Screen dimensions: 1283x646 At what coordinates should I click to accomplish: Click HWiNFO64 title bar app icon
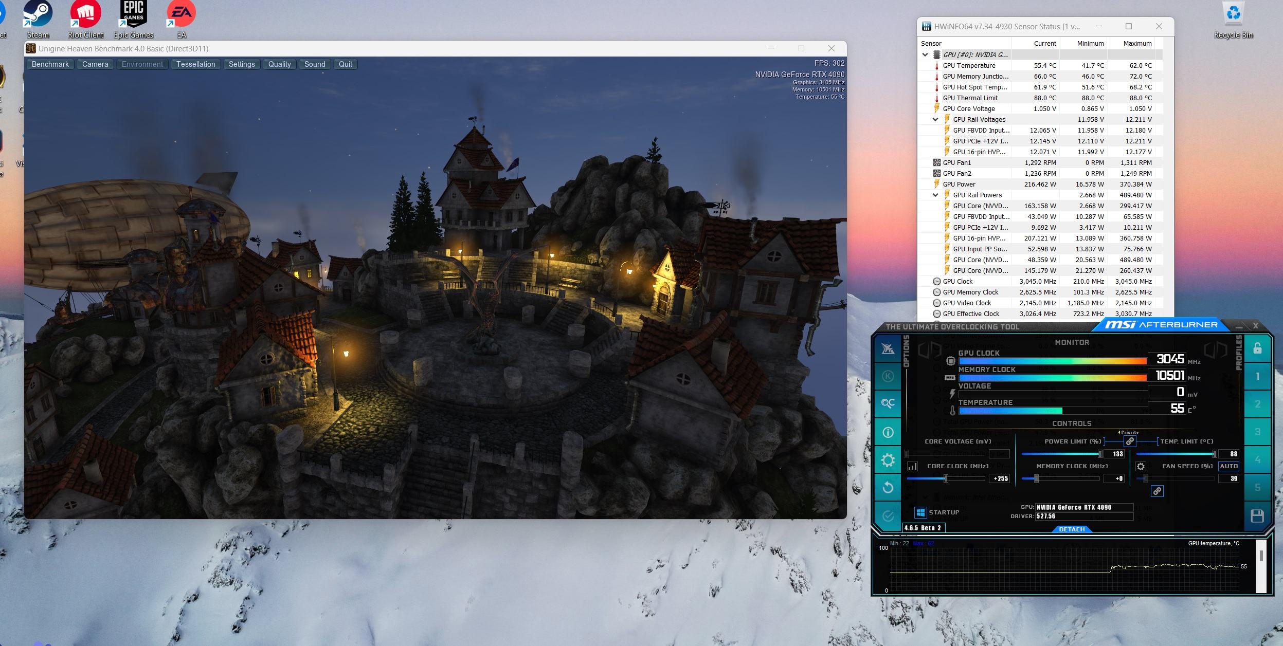(x=926, y=26)
